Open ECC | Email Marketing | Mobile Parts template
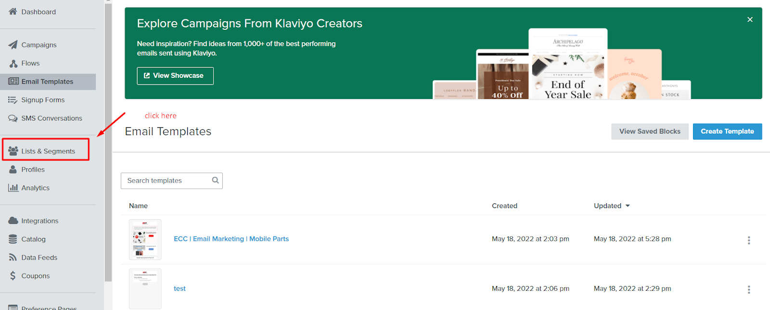770x310 pixels. pos(231,239)
